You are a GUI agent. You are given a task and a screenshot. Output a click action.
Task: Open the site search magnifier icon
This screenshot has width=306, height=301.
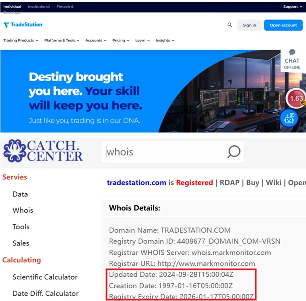[230, 25]
